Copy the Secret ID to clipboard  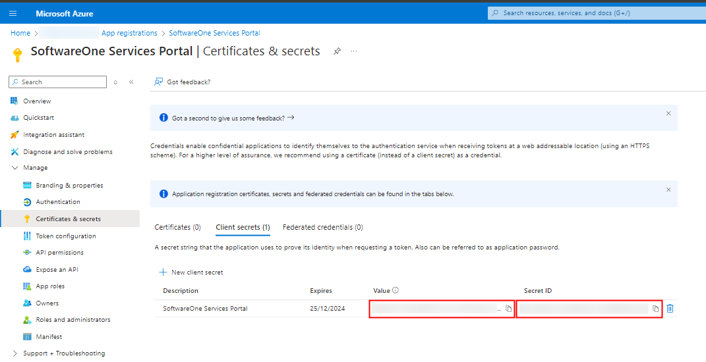pos(655,309)
